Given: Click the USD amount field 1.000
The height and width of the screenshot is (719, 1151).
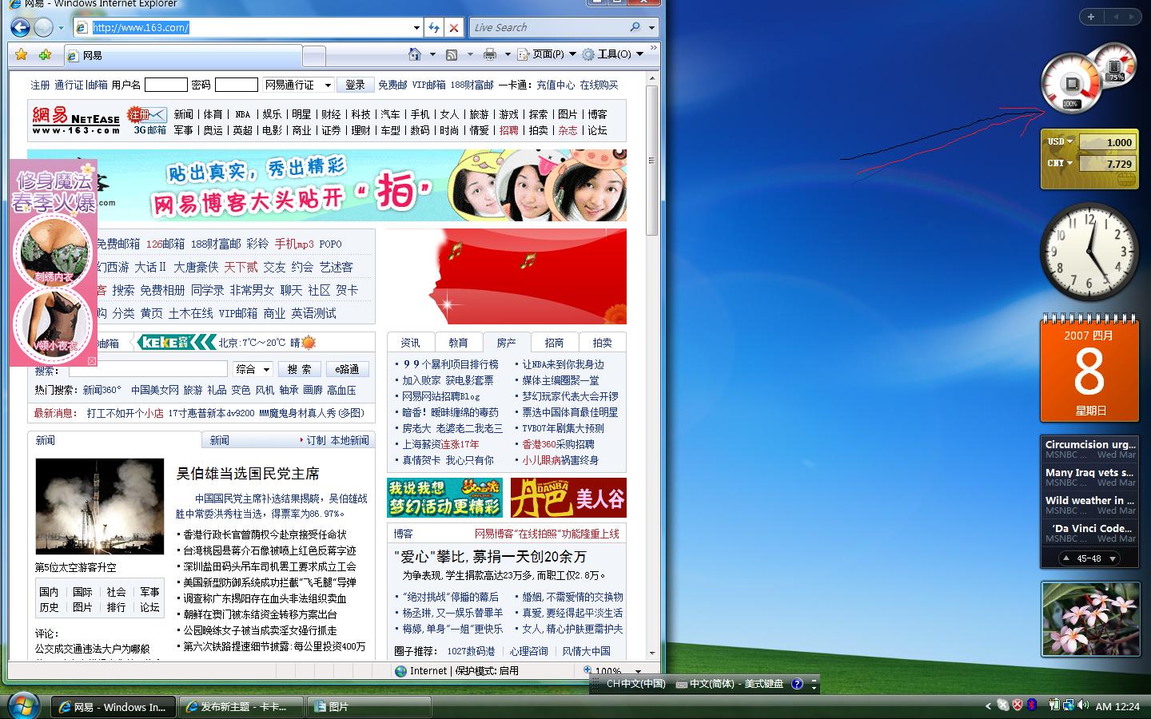Looking at the screenshot, I should click(x=1107, y=142).
